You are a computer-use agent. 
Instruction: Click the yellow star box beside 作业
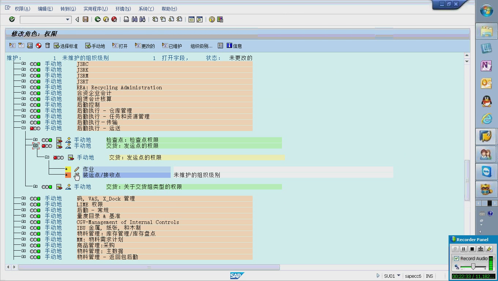[x=68, y=169]
